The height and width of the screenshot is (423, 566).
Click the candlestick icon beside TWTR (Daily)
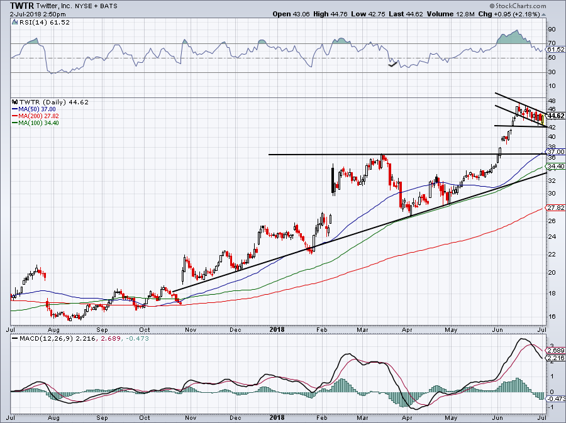click(x=15, y=102)
